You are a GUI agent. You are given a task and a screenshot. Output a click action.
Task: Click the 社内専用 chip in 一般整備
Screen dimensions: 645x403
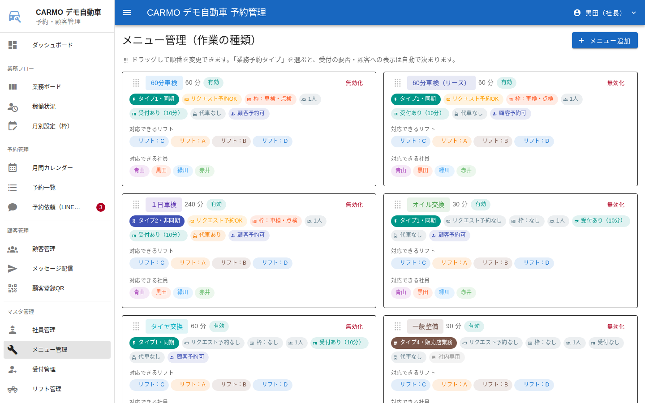click(447, 357)
